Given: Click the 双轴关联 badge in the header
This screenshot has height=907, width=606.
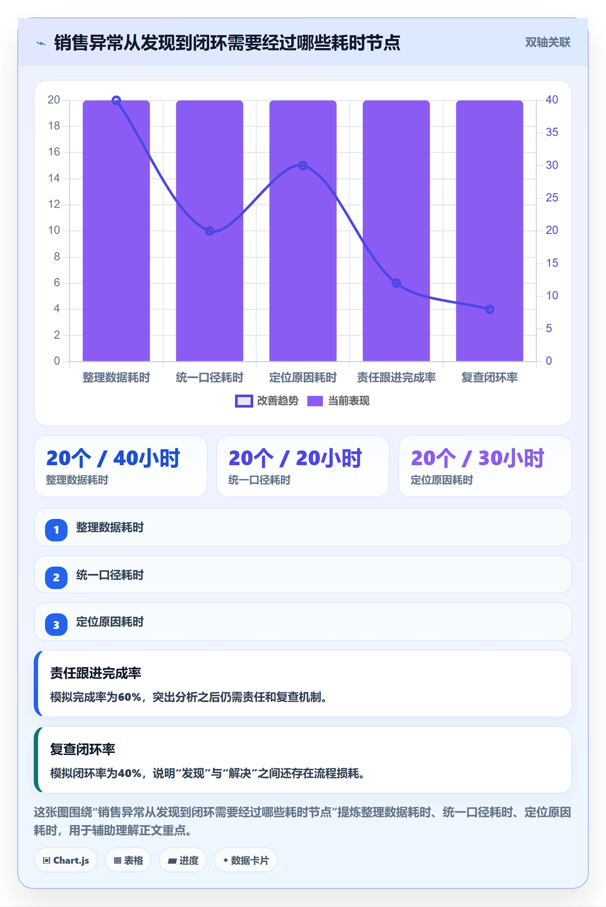Looking at the screenshot, I should pyautogui.click(x=548, y=42).
